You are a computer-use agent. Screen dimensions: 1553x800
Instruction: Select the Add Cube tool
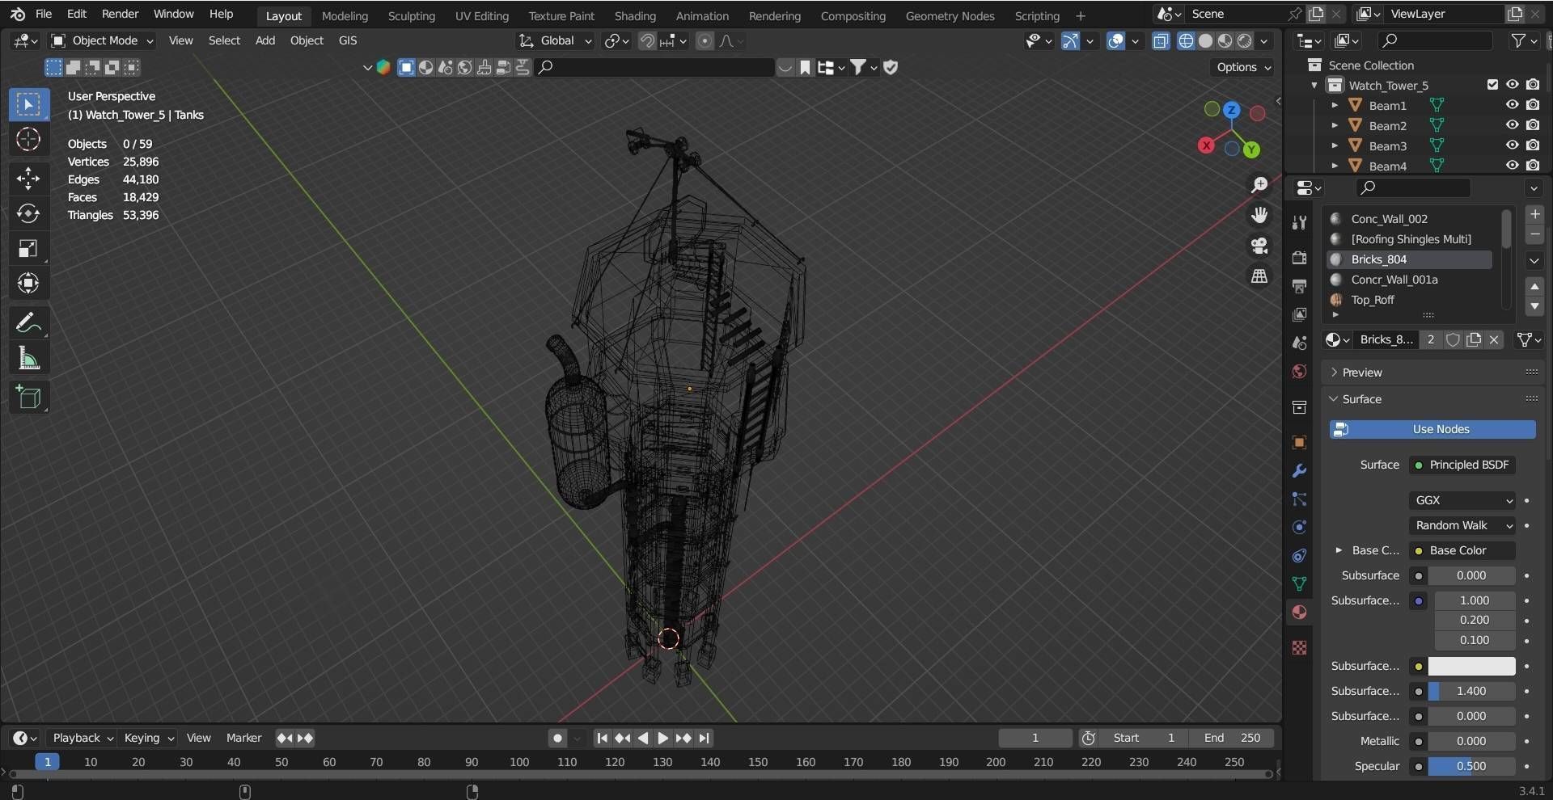(28, 397)
